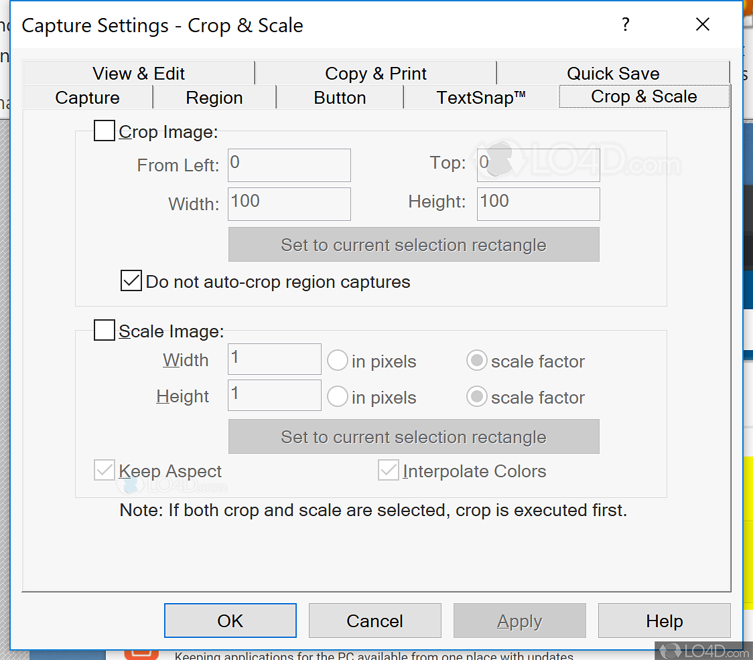This screenshot has width=753, height=660.
Task: Click the question mark help icon
Action: [x=625, y=25]
